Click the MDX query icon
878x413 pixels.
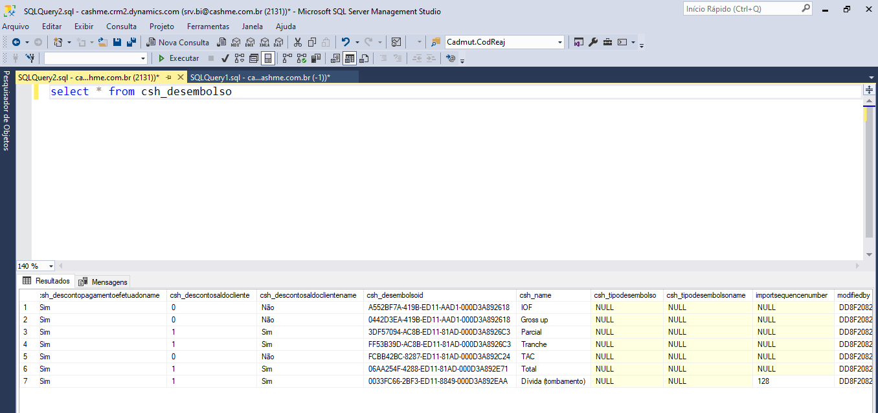[235, 42]
